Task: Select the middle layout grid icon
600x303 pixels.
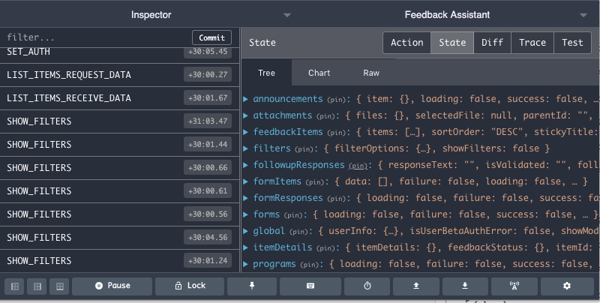Action: tap(37, 286)
